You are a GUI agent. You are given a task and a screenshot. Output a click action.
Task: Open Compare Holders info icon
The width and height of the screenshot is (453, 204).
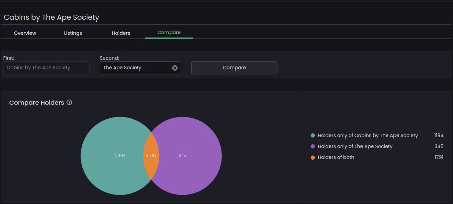point(69,103)
